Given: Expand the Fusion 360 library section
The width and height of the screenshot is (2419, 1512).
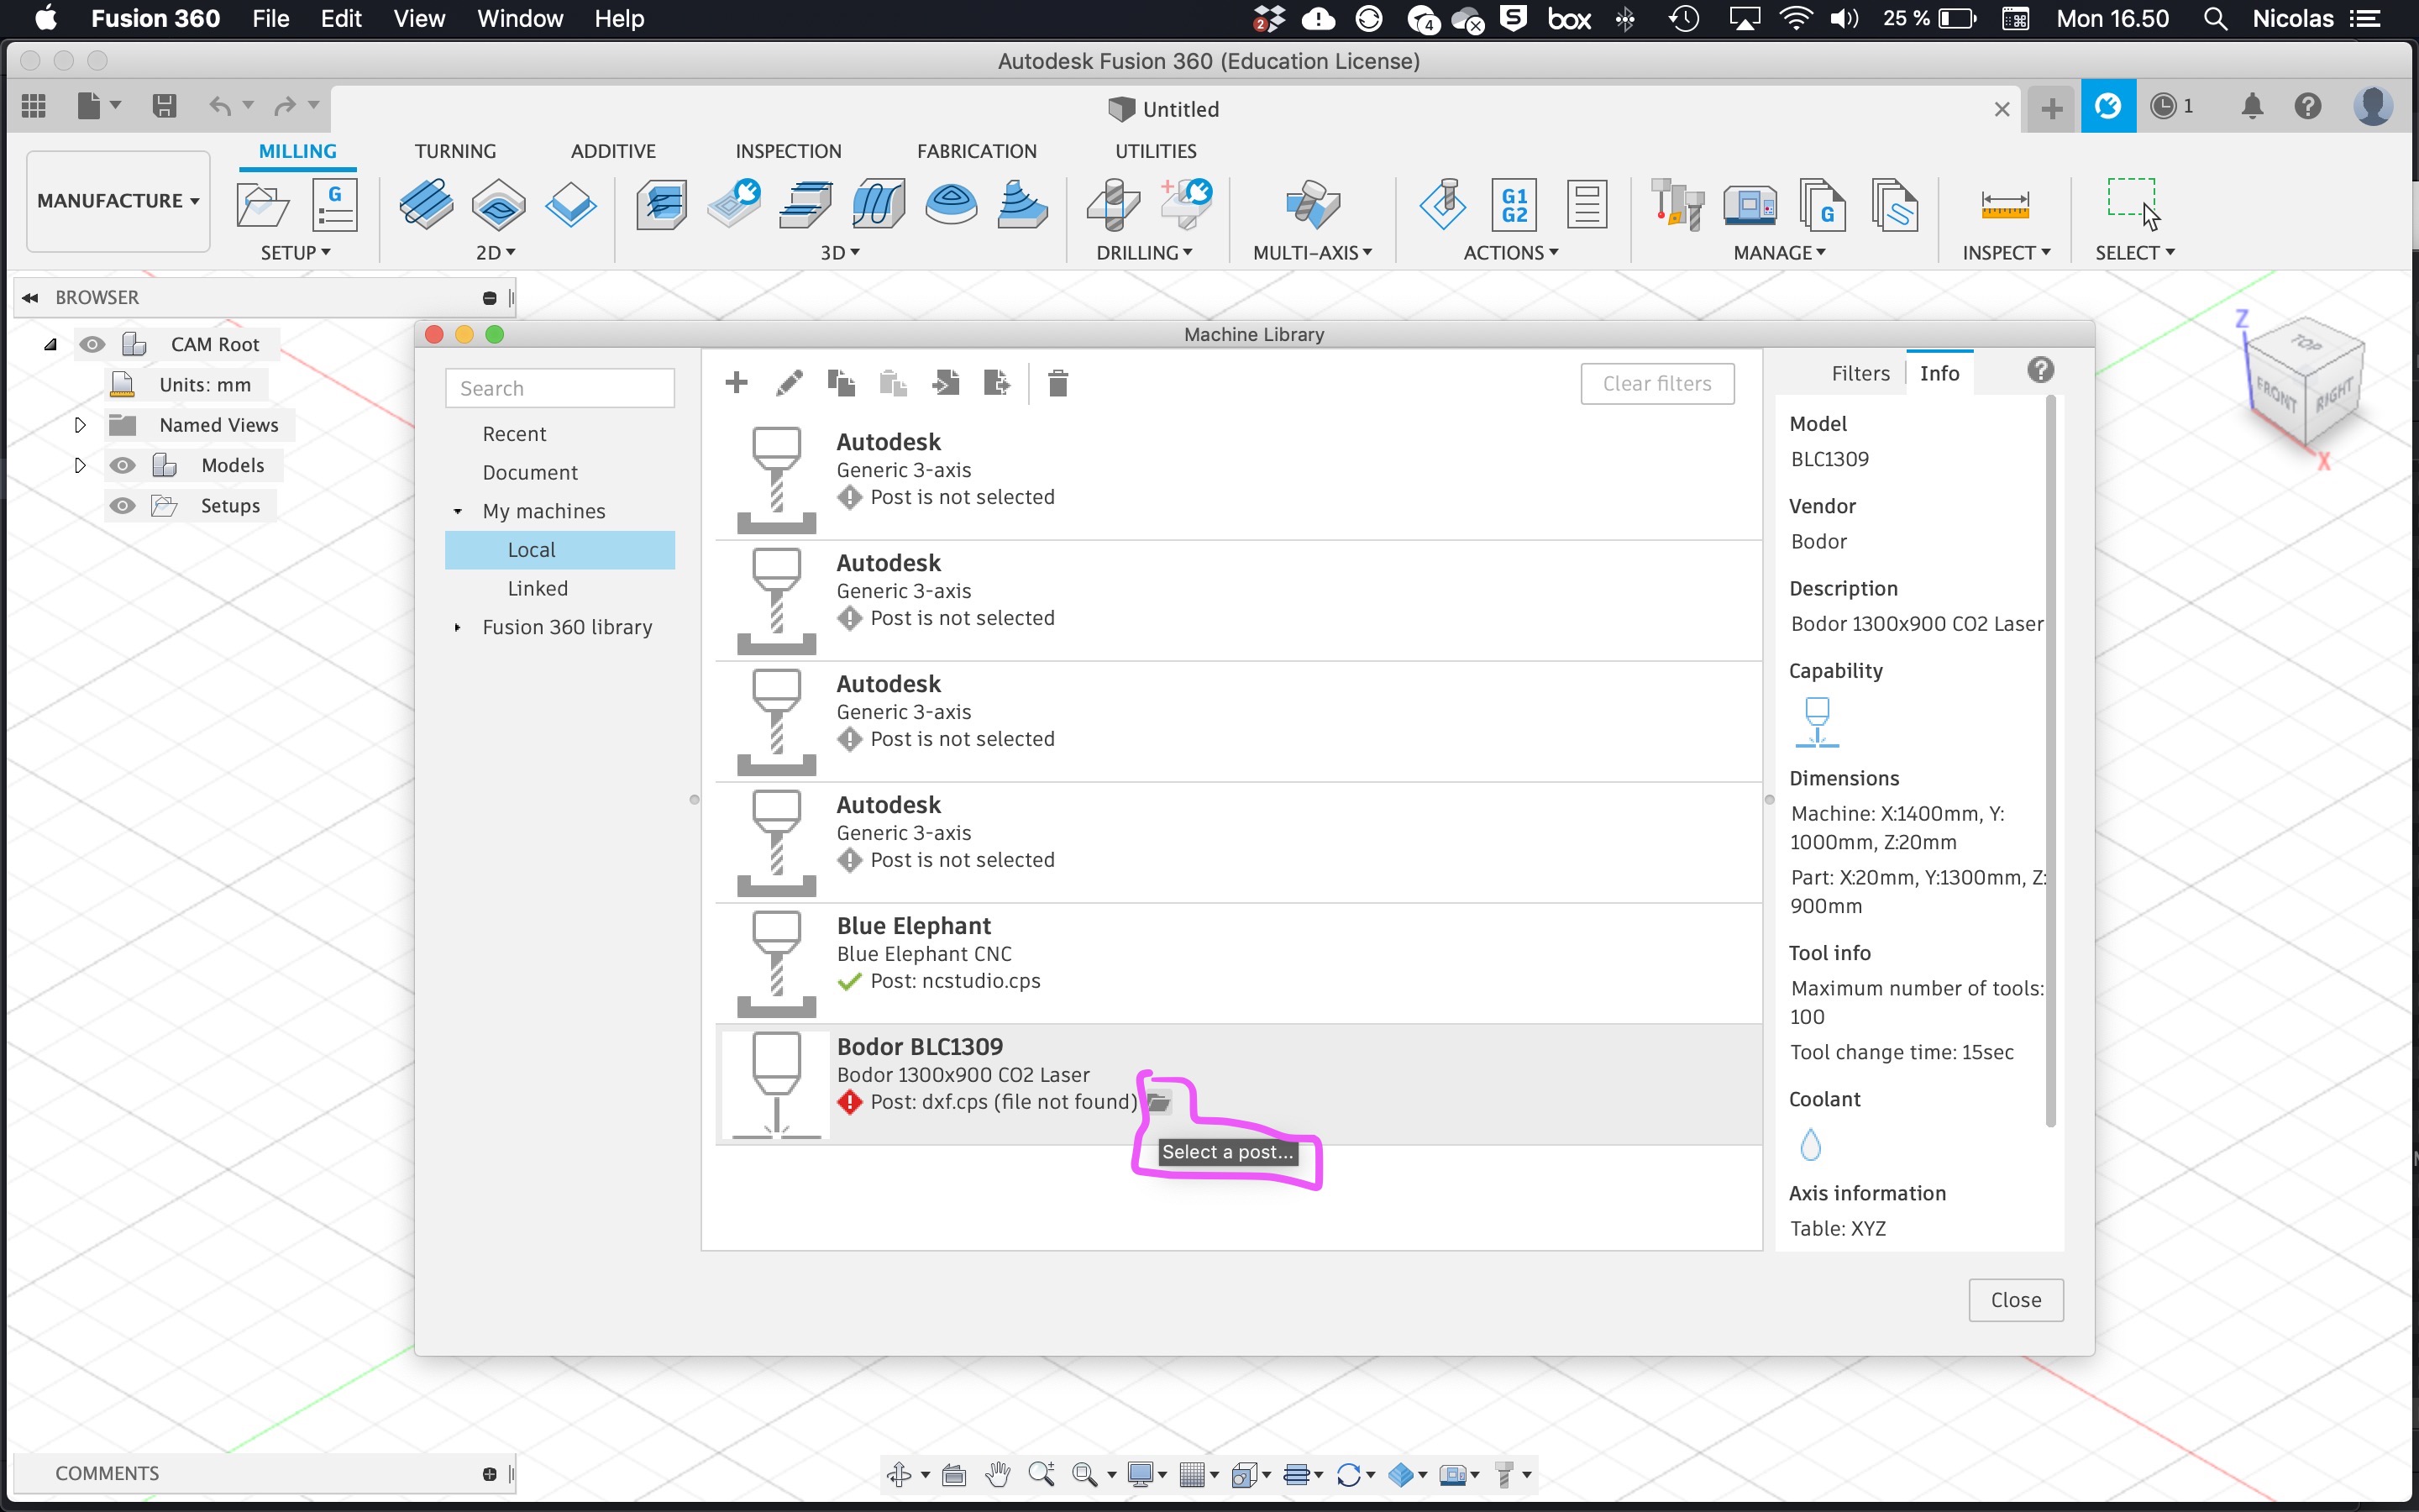Looking at the screenshot, I should pyautogui.click(x=458, y=627).
